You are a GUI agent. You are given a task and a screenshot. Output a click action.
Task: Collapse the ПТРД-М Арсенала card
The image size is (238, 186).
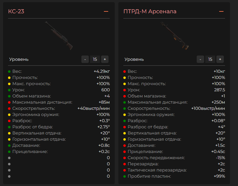click(x=221, y=11)
